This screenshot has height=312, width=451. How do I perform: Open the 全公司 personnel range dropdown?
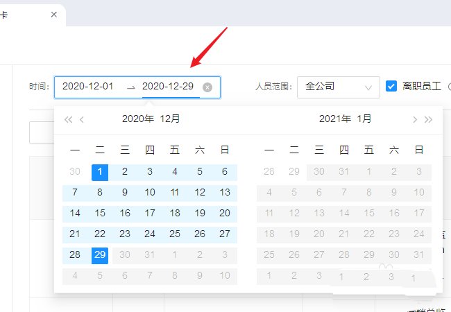click(x=338, y=87)
